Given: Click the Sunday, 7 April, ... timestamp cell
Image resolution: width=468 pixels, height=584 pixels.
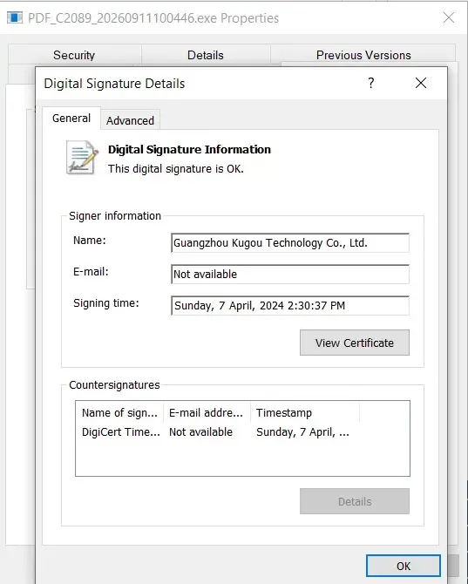Looking at the screenshot, I should [302, 432].
